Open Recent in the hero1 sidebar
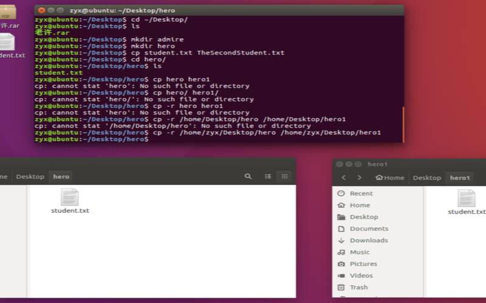 (361, 193)
